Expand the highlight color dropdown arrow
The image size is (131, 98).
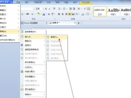point(41,14)
